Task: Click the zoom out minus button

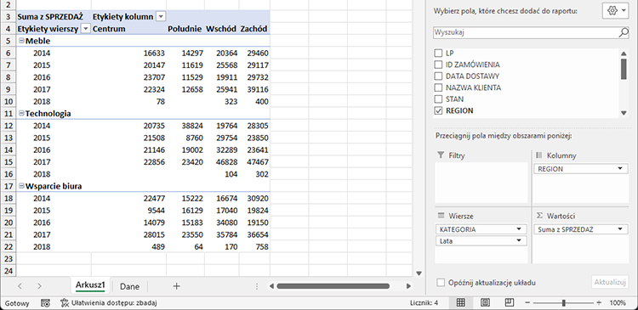Action: click(x=527, y=302)
